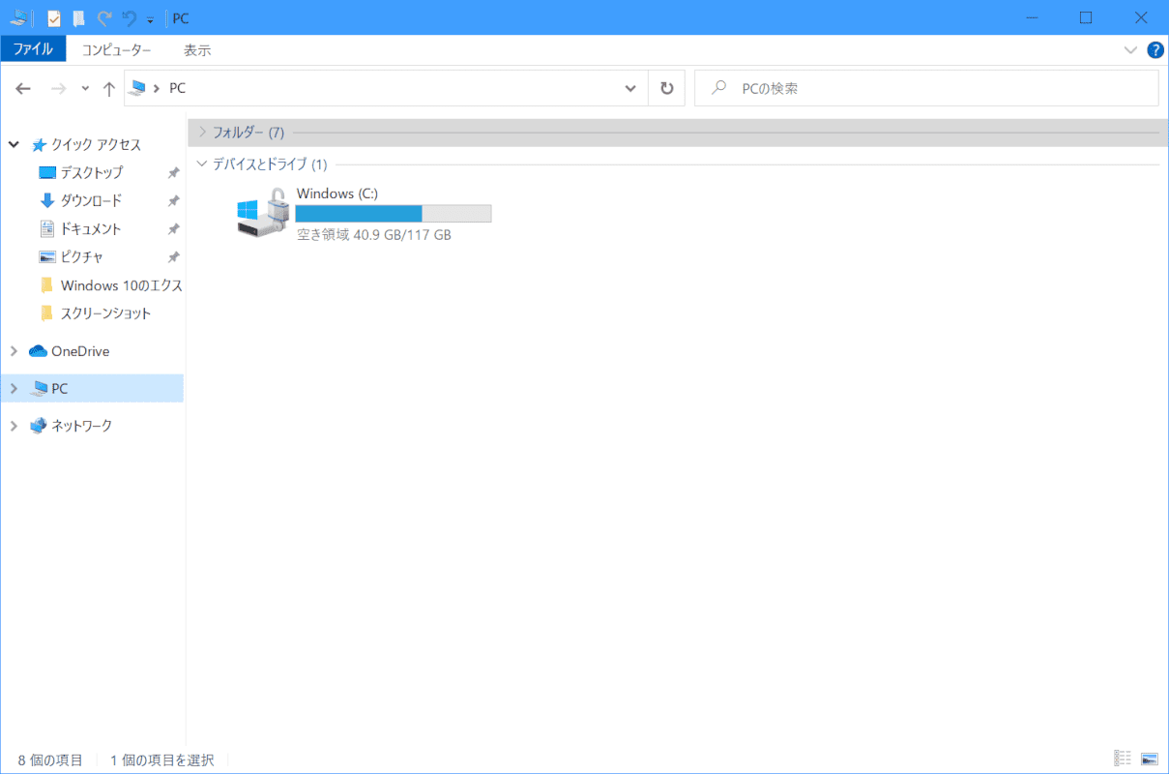
Task: Switch to the 表示 ribbon tab
Action: point(197,50)
